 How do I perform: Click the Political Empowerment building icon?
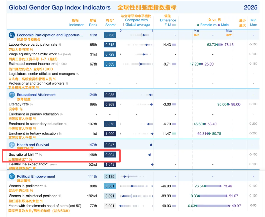point(12,176)
